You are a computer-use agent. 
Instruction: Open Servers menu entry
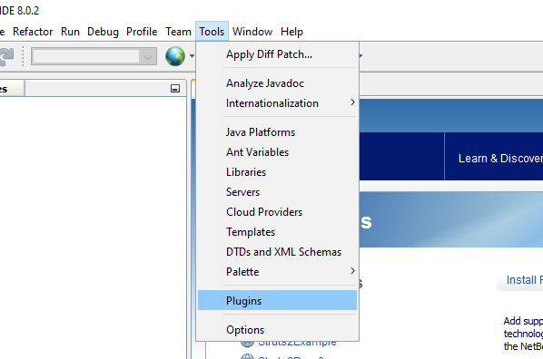tap(277, 192)
